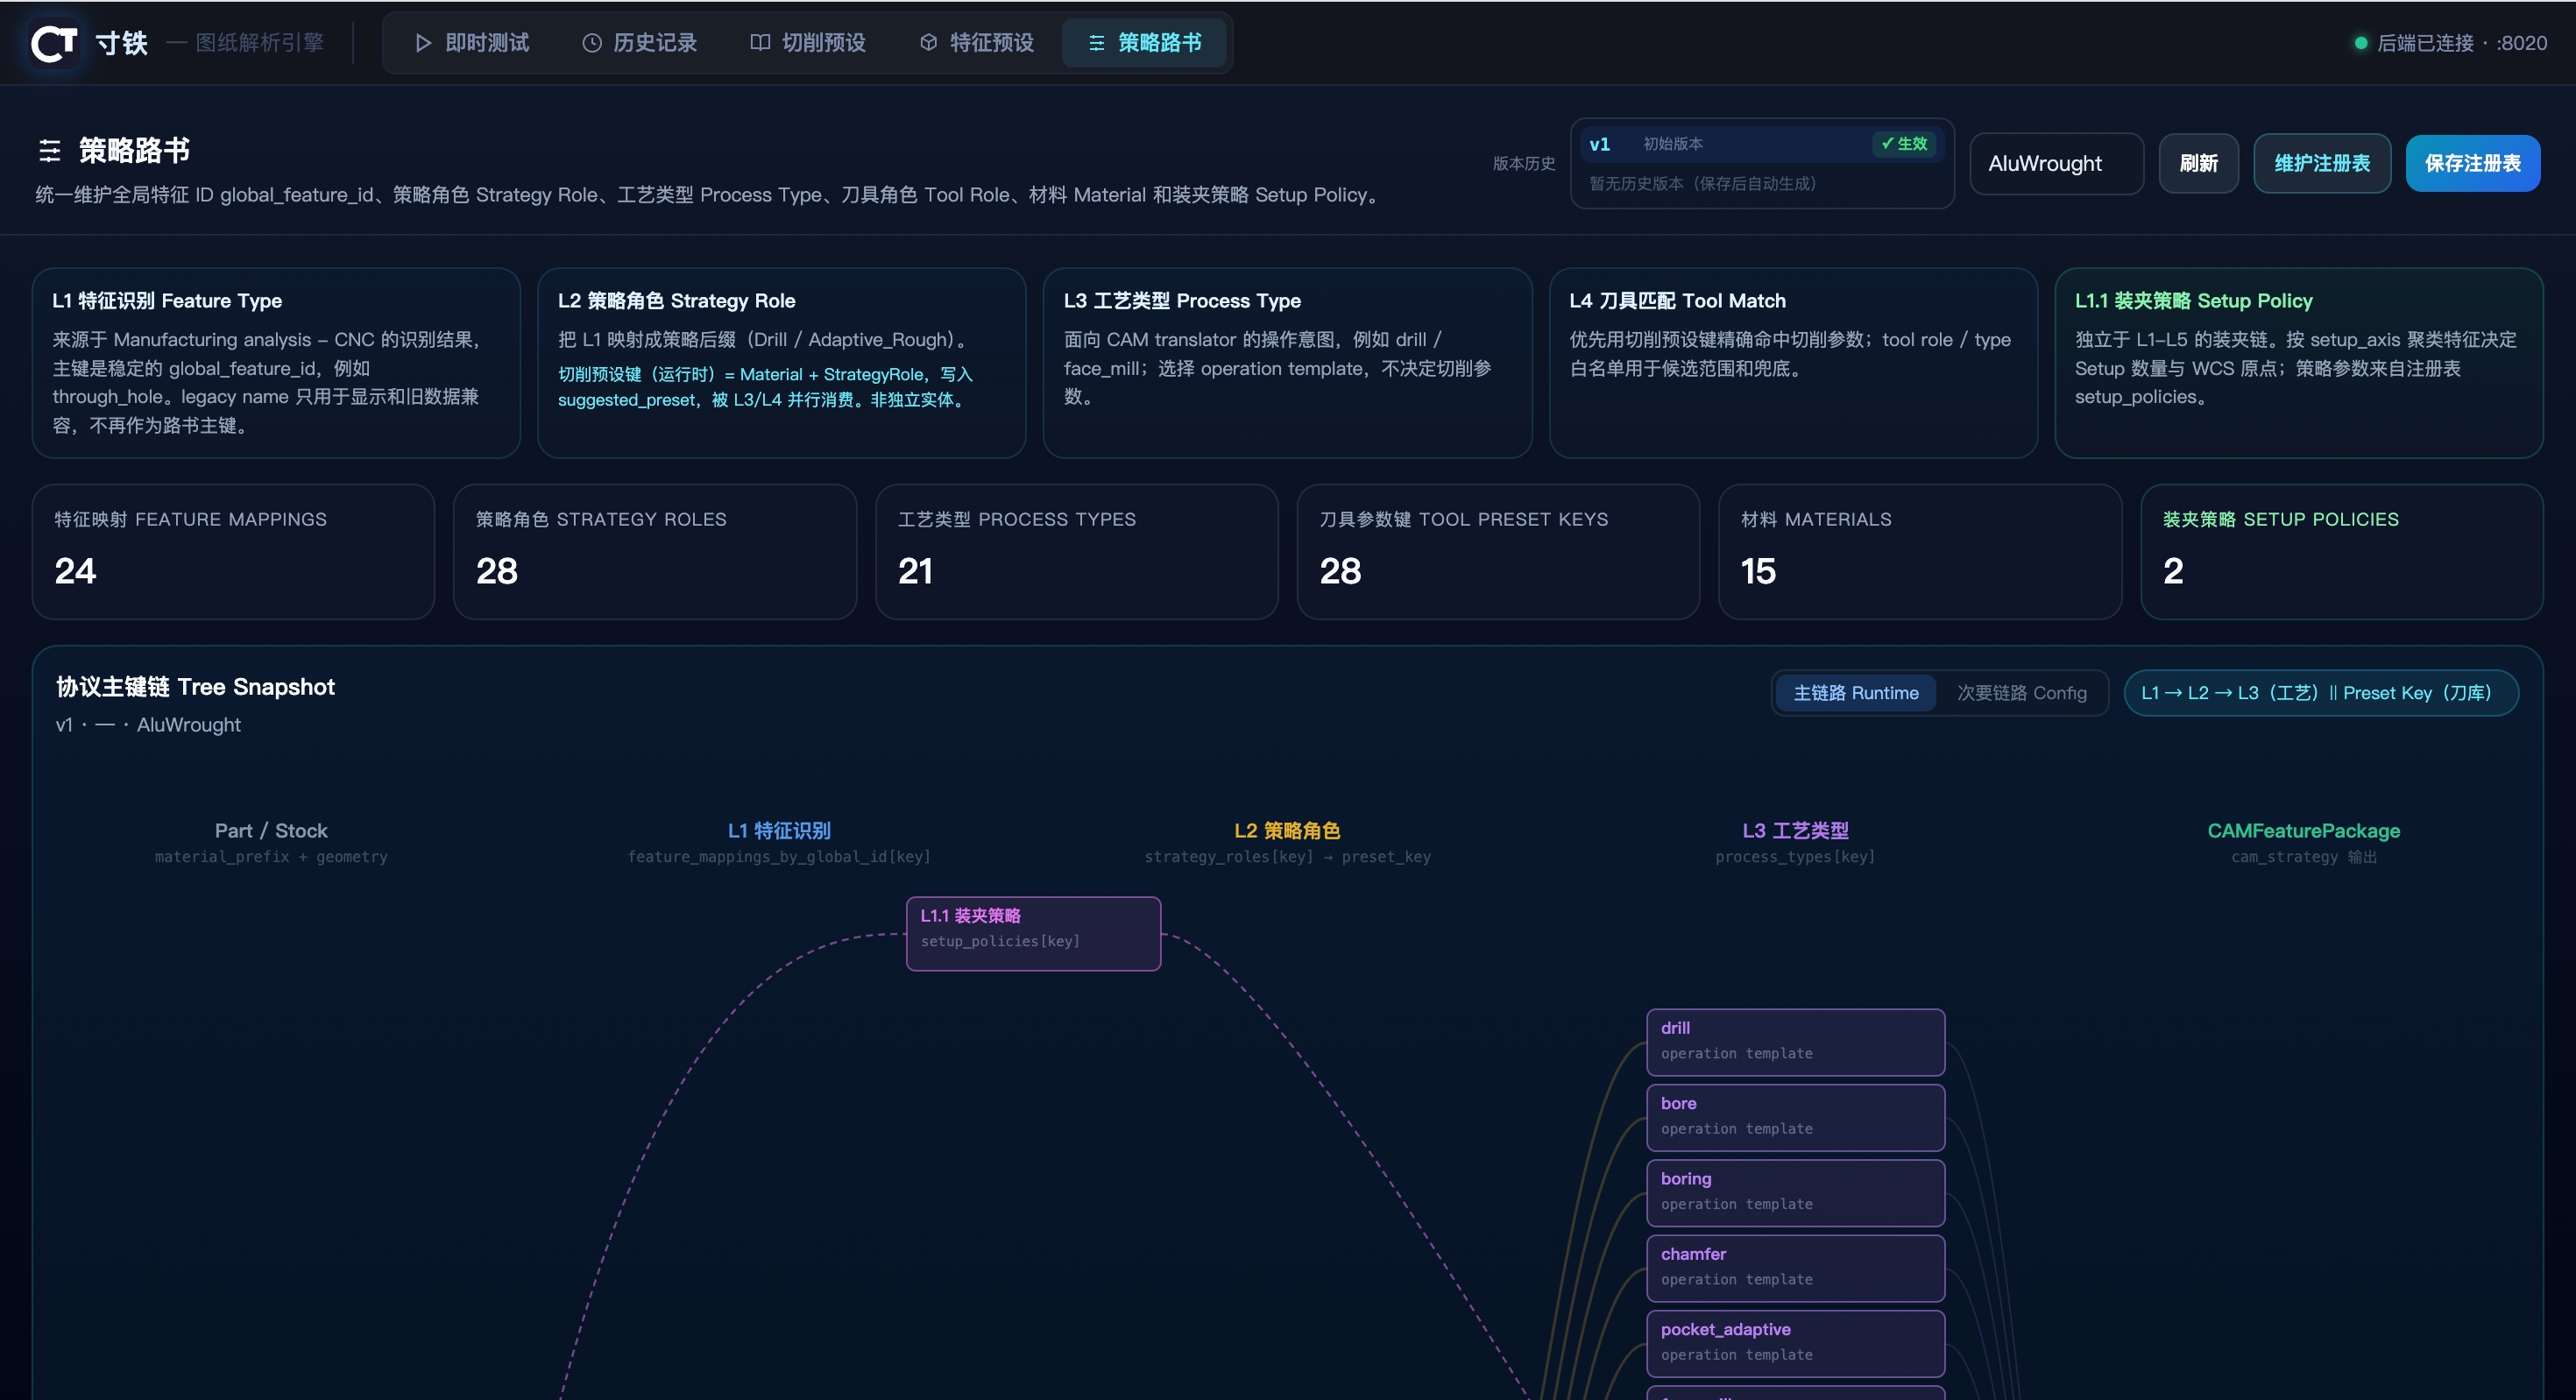
Task: Click the ✓生效 badge on v1
Action: click(x=1904, y=144)
